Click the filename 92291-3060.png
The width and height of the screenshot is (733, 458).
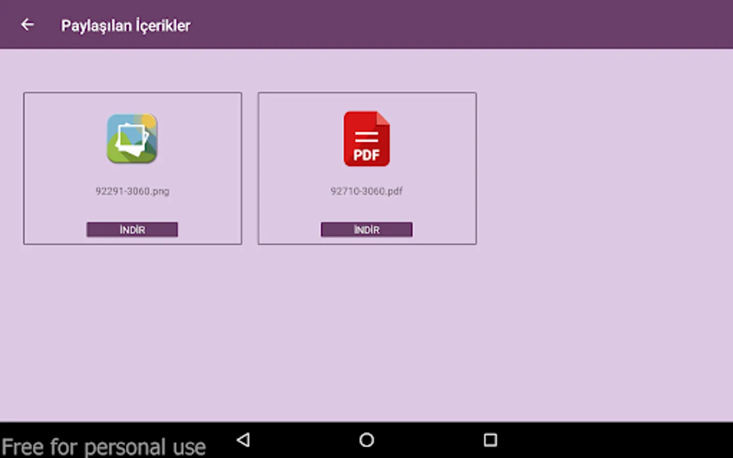(132, 191)
